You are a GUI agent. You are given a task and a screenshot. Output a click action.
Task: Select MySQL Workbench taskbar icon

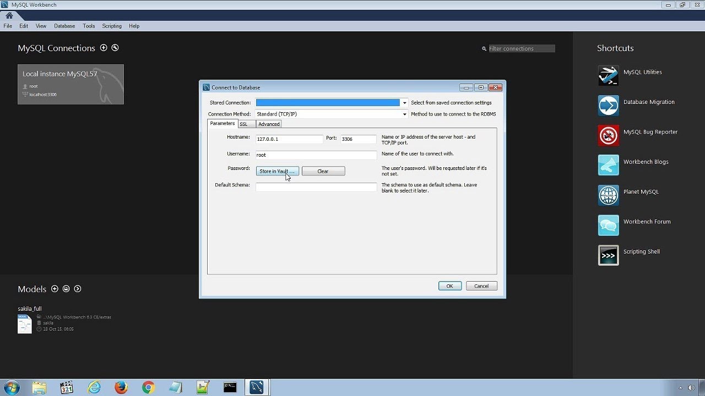[257, 387]
